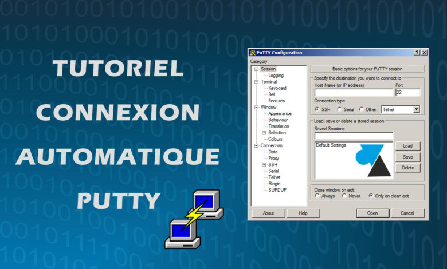Choose Always for close window on exit
This screenshot has width=447, height=269.
(x=317, y=196)
